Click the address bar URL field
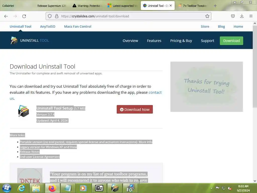257x193 pixels. pyautogui.click(x=128, y=16)
